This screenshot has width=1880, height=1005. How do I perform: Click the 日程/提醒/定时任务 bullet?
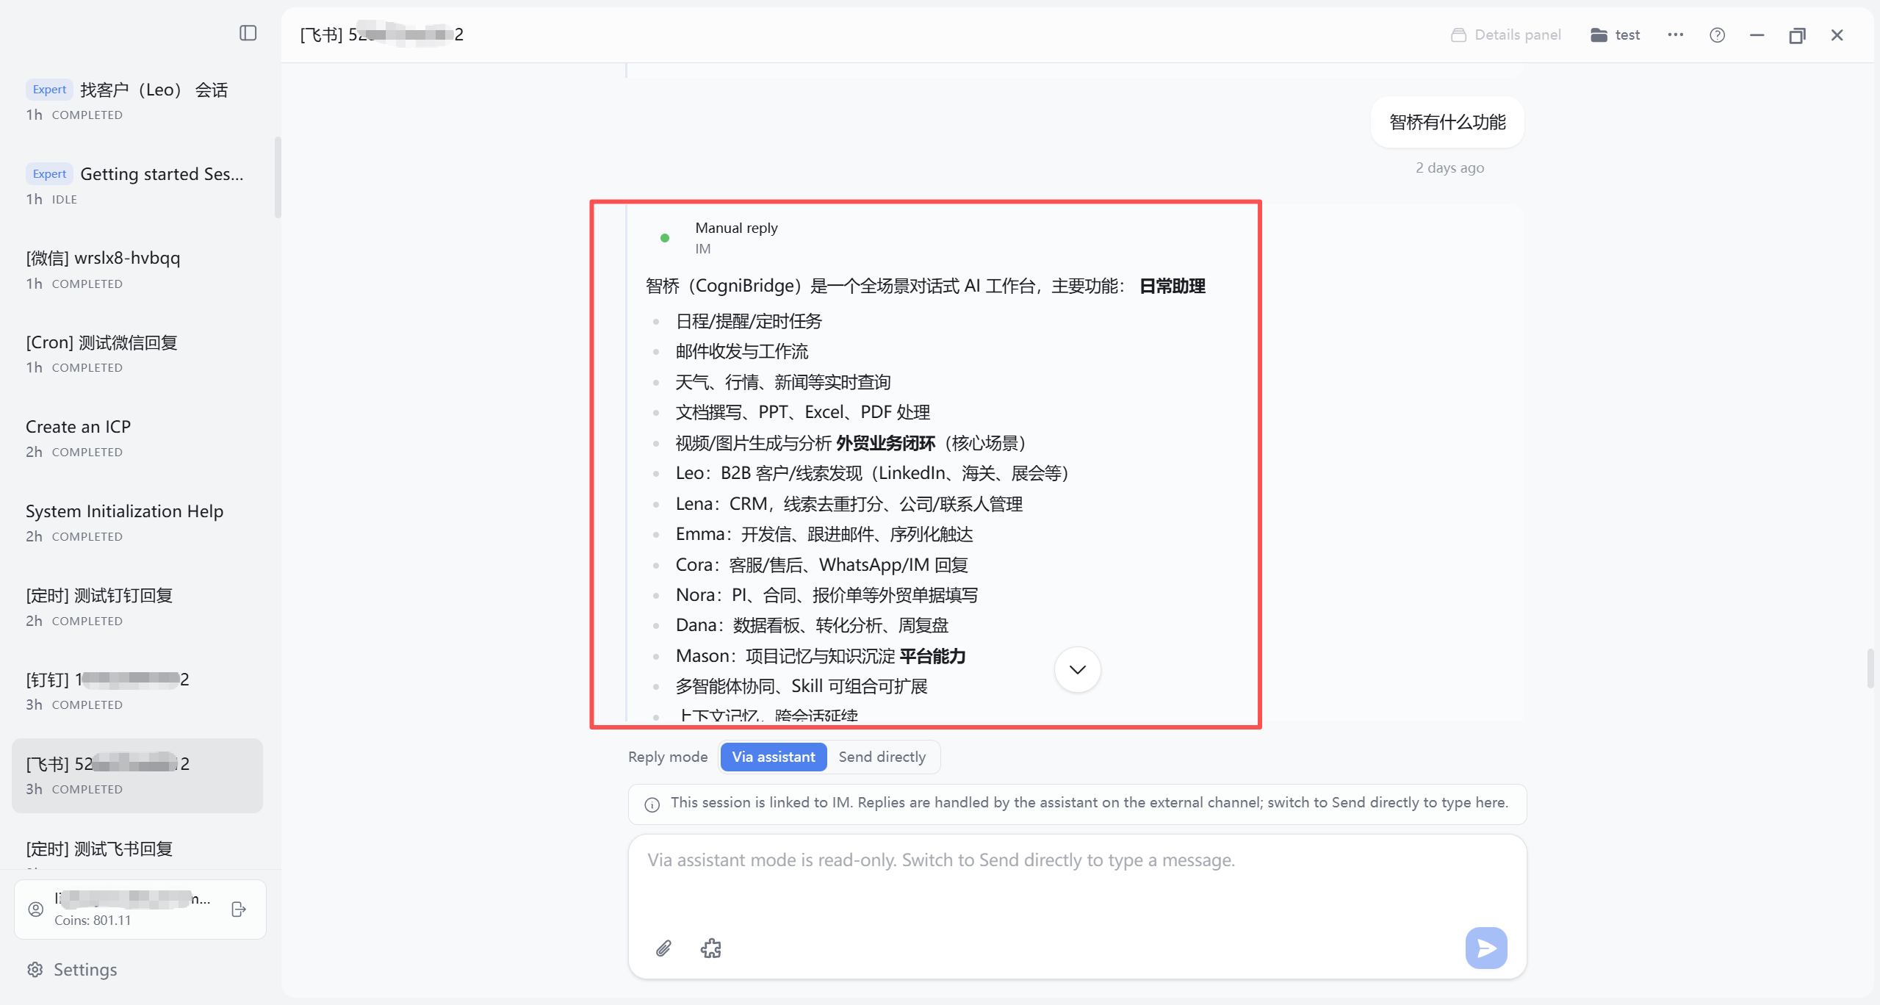(749, 321)
